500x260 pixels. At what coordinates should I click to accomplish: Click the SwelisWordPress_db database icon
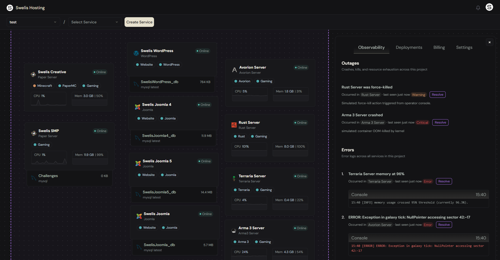pos(136,84)
